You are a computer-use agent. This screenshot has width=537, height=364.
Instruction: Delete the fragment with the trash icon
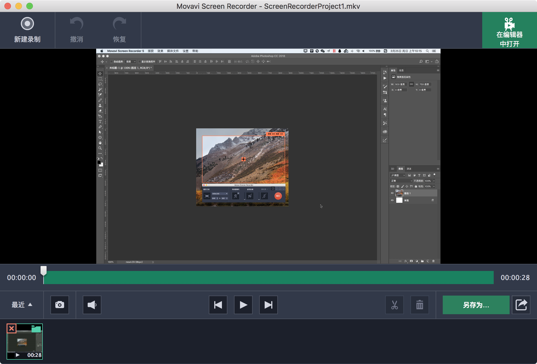tap(419, 305)
